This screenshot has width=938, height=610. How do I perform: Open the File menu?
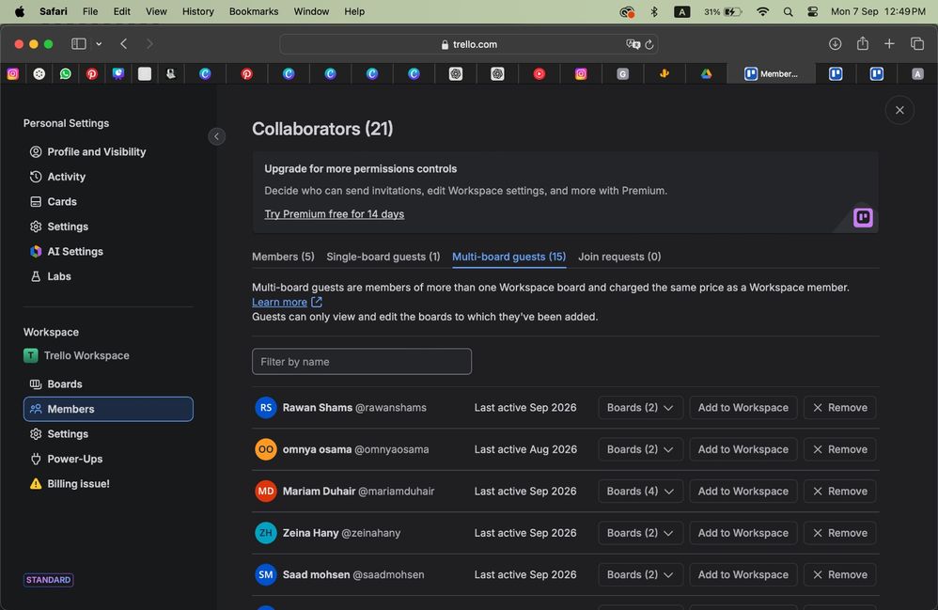tap(89, 11)
